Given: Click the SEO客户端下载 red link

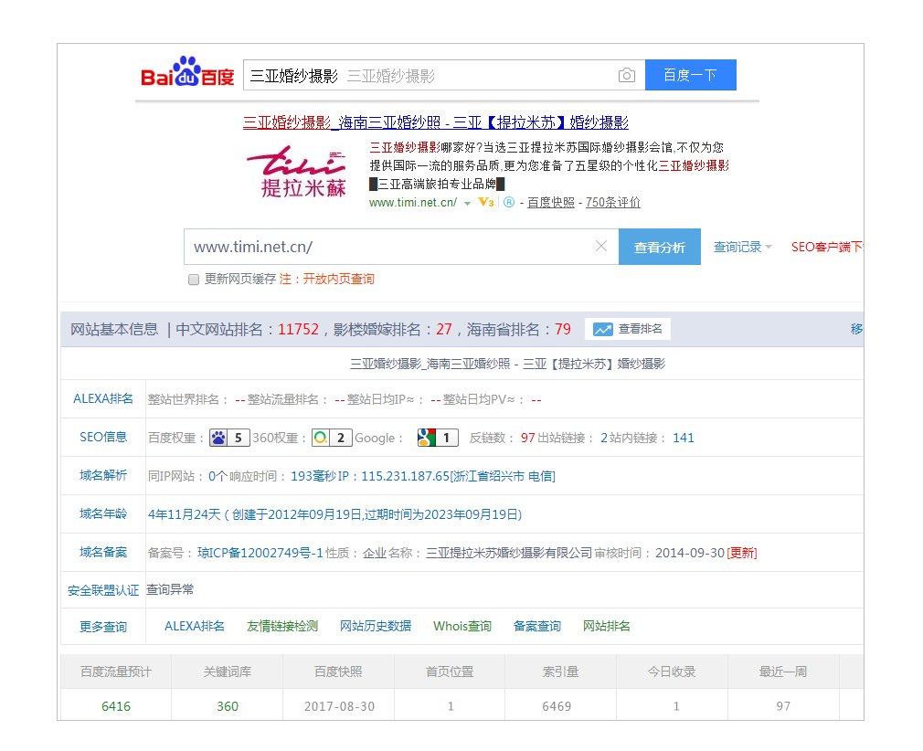Looking at the screenshot, I should [827, 248].
